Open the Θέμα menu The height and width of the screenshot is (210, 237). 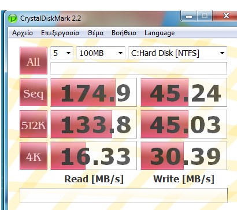pyautogui.click(x=95, y=33)
